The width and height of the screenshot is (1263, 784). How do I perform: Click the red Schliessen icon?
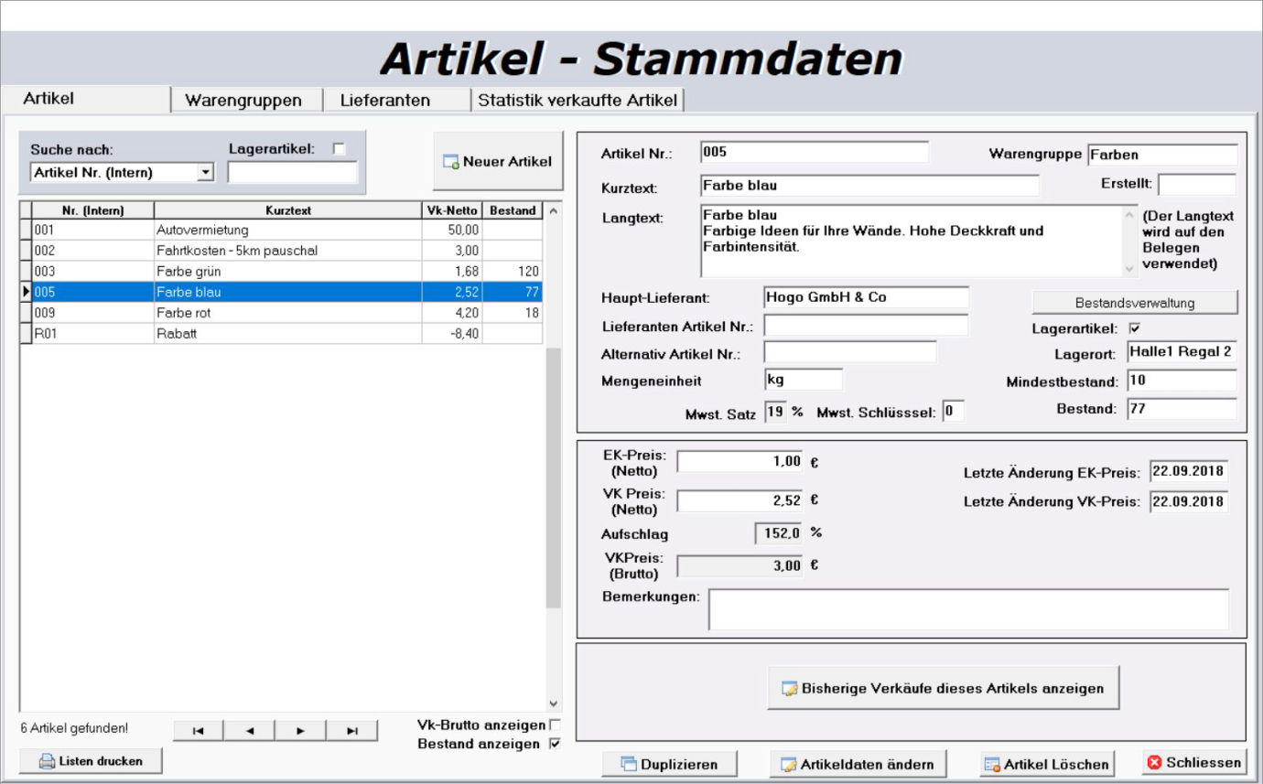click(x=1154, y=762)
